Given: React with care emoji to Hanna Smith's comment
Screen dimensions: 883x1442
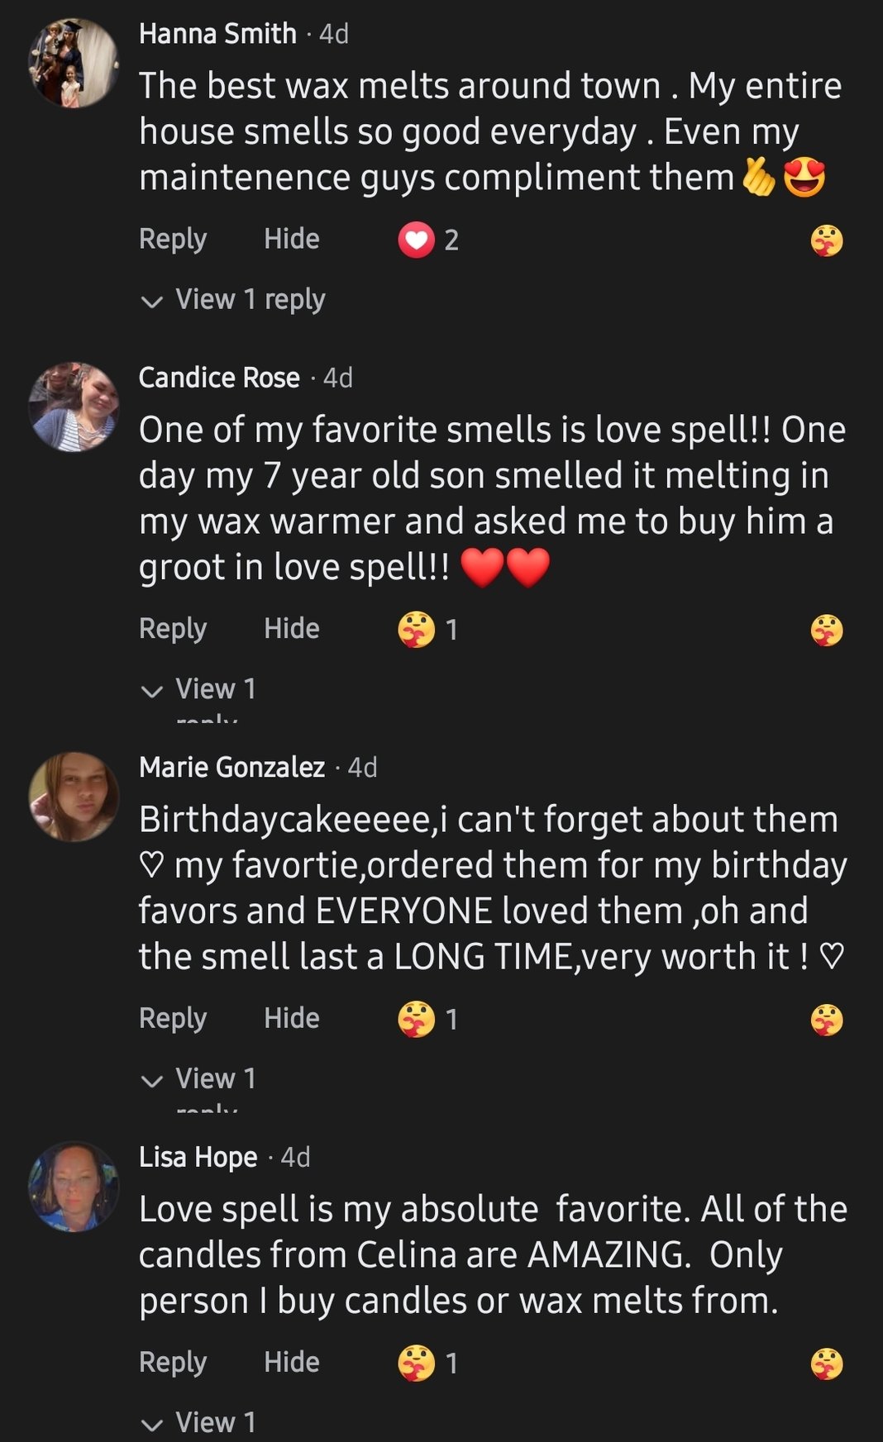Looking at the screenshot, I should pyautogui.click(x=827, y=241).
